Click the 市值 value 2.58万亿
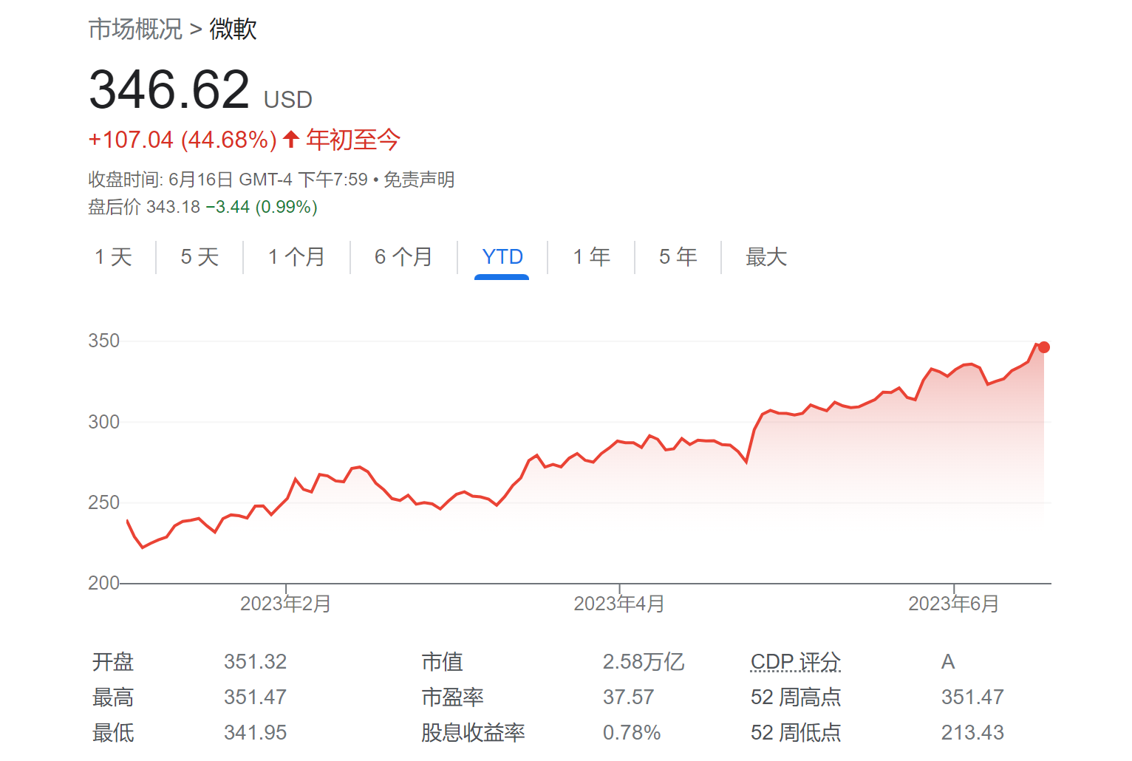 644,662
